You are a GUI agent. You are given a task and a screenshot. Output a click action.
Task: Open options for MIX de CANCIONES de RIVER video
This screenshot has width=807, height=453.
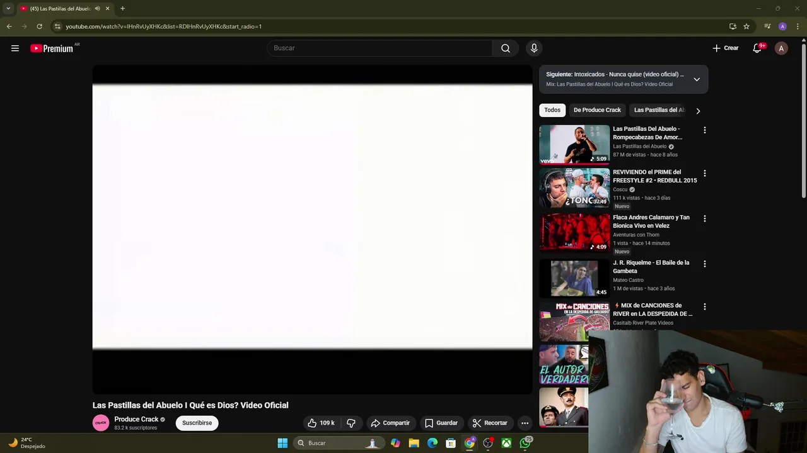[705, 306]
